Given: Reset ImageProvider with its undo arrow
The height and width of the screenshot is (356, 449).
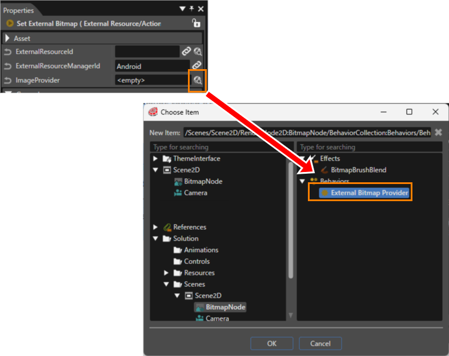Looking at the screenshot, I should click(x=8, y=81).
